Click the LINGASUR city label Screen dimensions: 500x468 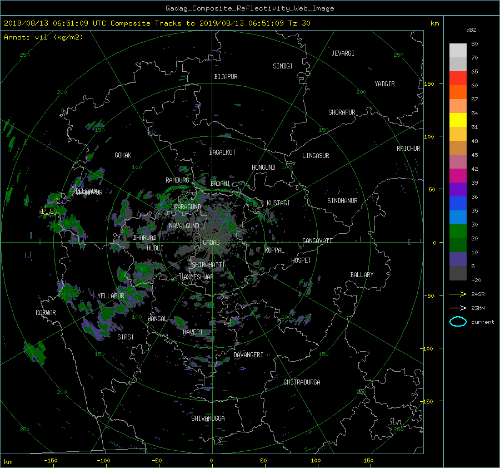(x=316, y=156)
